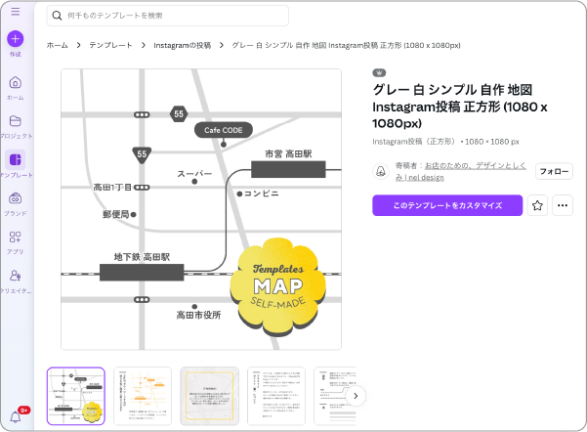
Task: Show next thumbnails with arrow button
Action: pyautogui.click(x=357, y=396)
